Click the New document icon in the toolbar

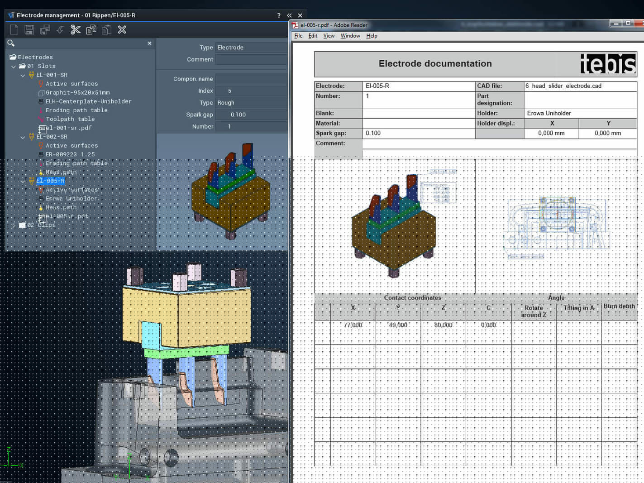pyautogui.click(x=14, y=30)
